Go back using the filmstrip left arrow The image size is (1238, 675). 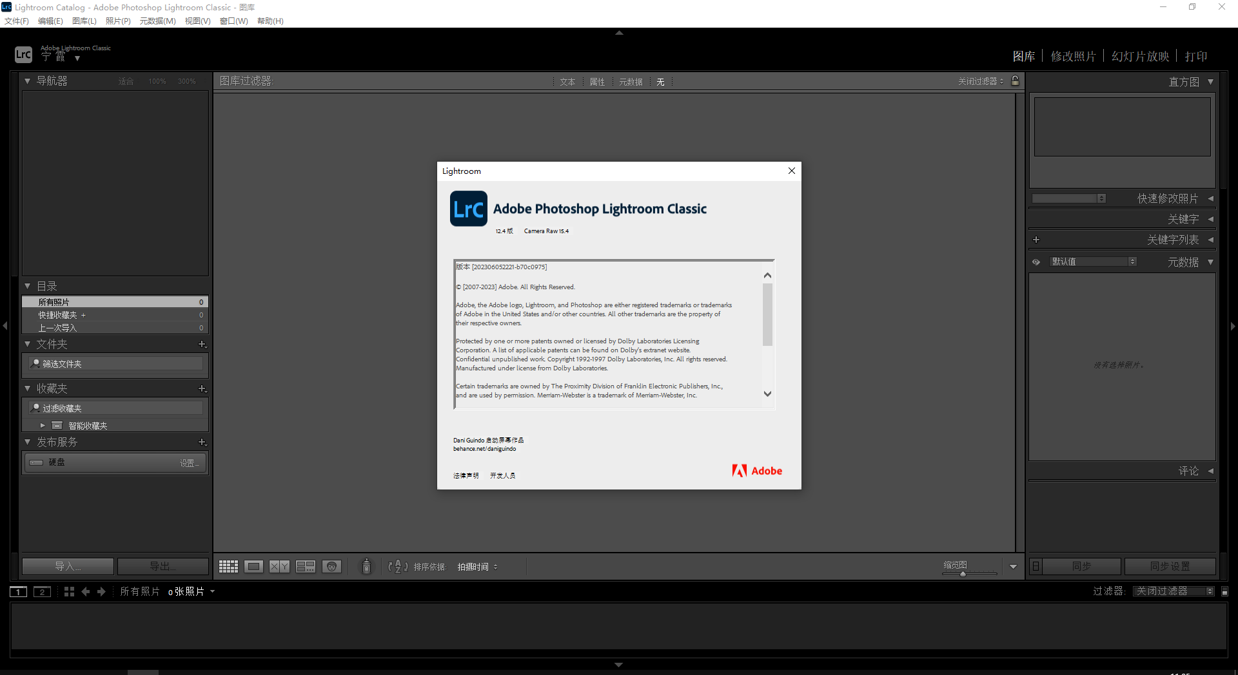click(x=86, y=591)
